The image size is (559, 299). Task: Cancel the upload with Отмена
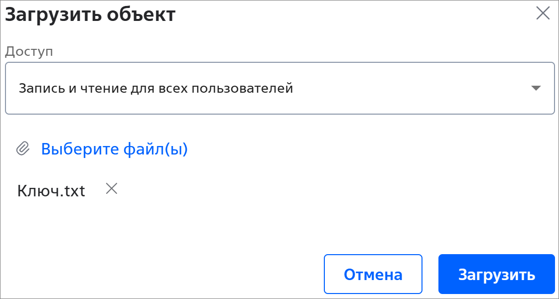373,274
